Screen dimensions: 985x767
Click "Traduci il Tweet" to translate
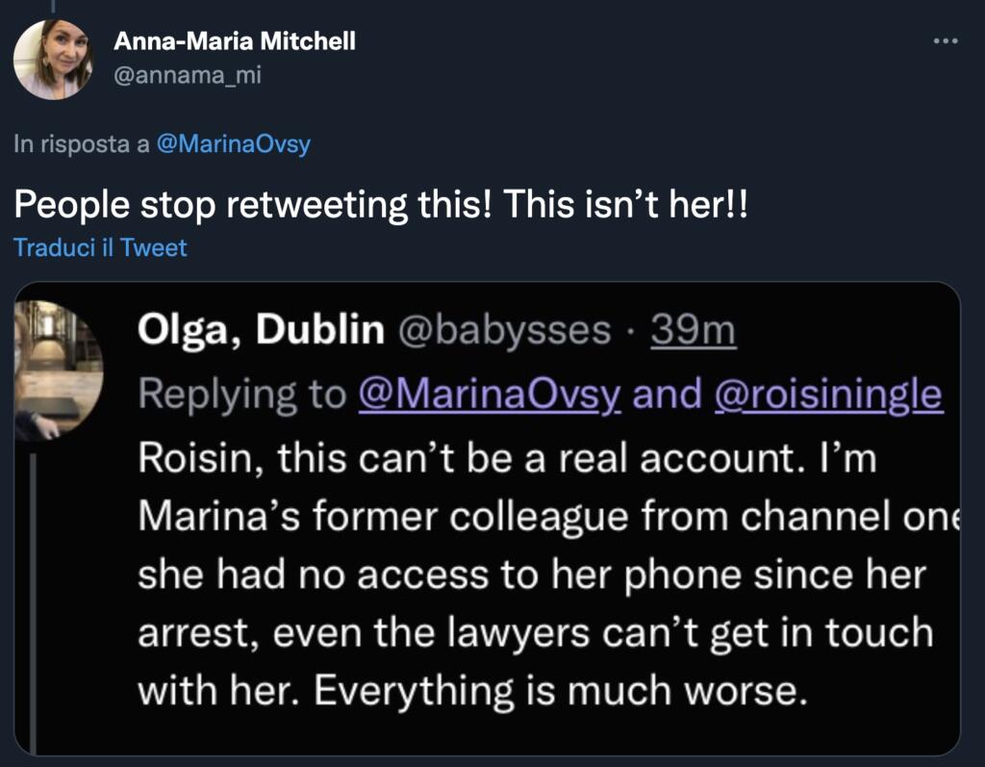point(101,247)
